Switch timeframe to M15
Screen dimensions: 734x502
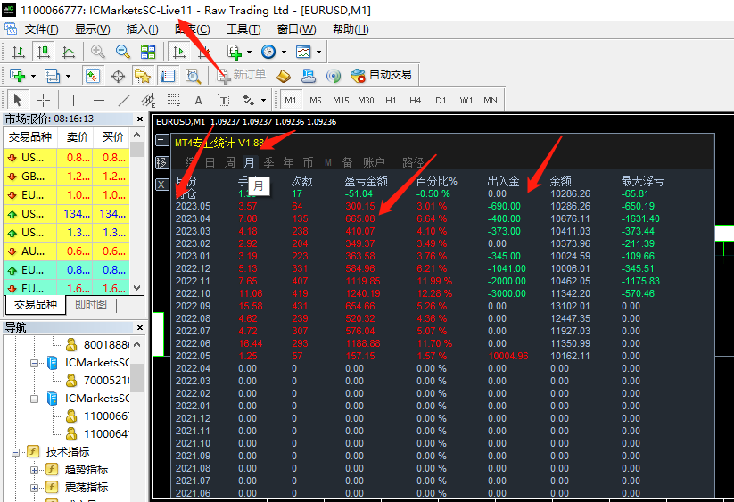pos(341,100)
